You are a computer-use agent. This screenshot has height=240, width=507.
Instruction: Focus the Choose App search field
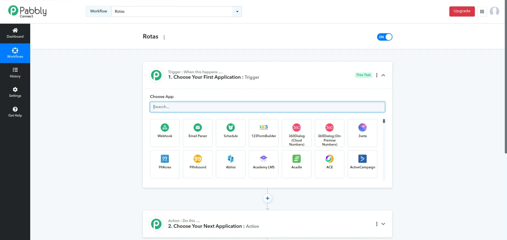pos(268,107)
